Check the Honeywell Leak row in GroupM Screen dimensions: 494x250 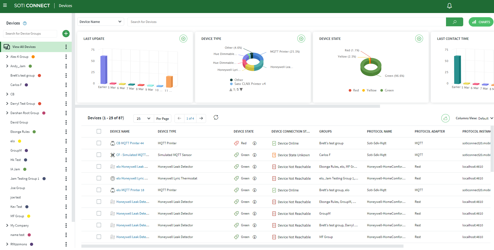point(99,213)
